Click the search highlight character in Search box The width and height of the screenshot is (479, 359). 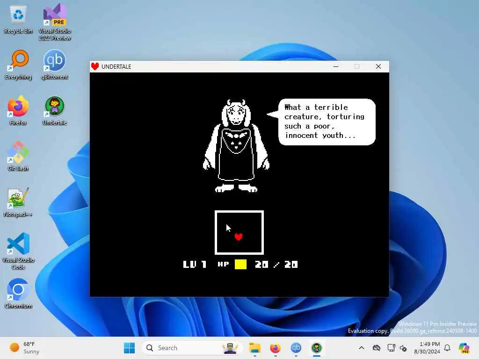230,348
